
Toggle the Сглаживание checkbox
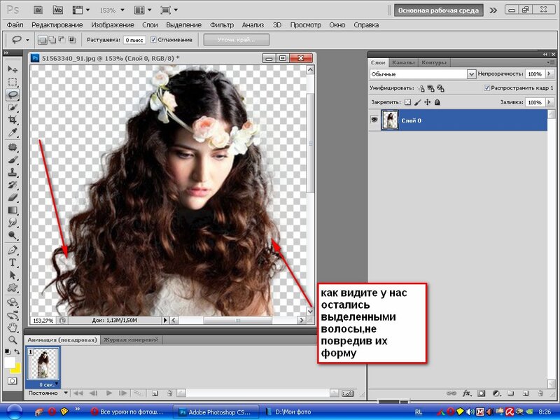click(154, 40)
